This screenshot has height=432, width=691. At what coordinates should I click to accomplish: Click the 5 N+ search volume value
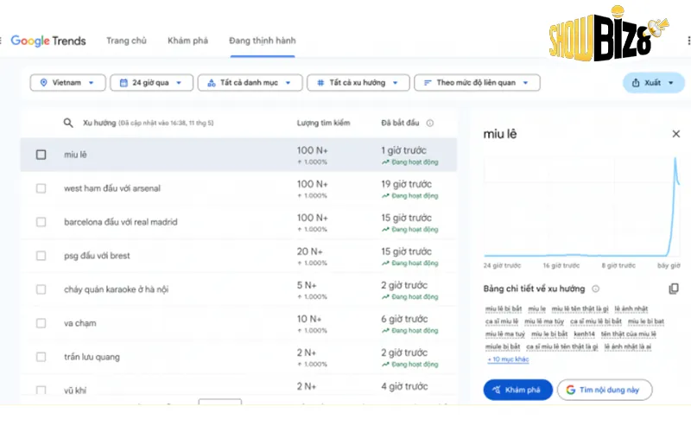307,285
